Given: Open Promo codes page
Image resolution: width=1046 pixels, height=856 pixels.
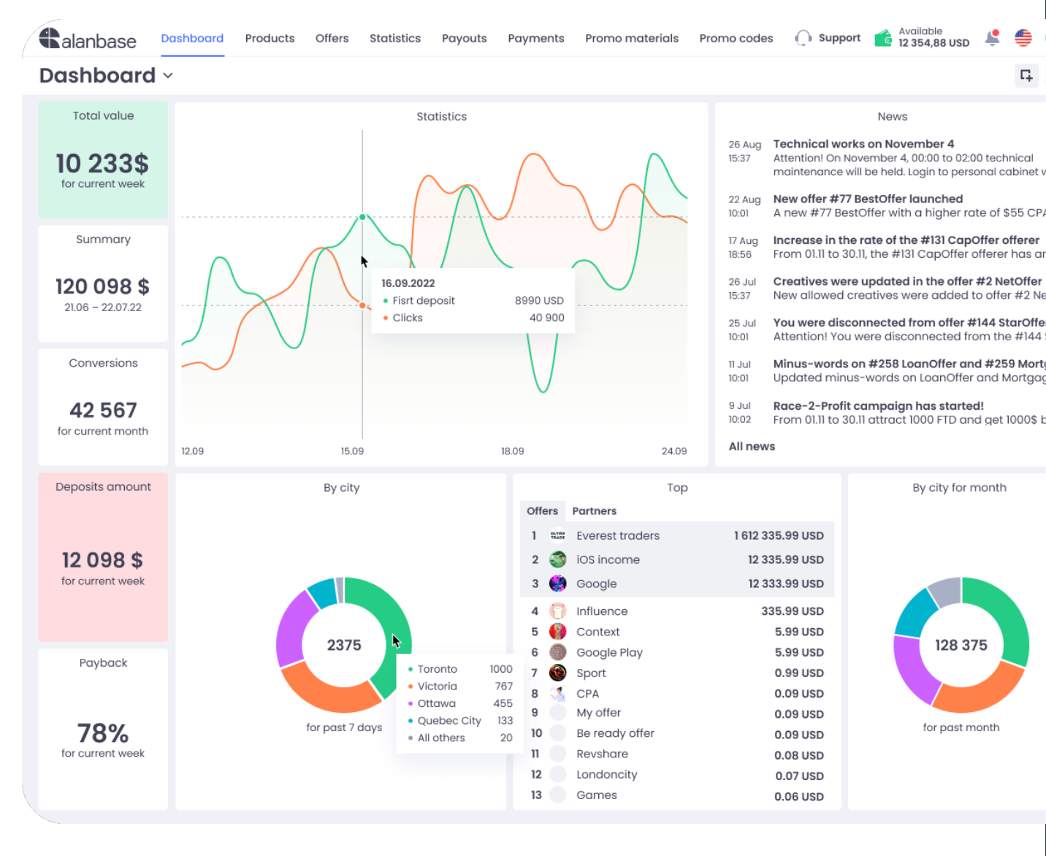Looking at the screenshot, I should 736,38.
